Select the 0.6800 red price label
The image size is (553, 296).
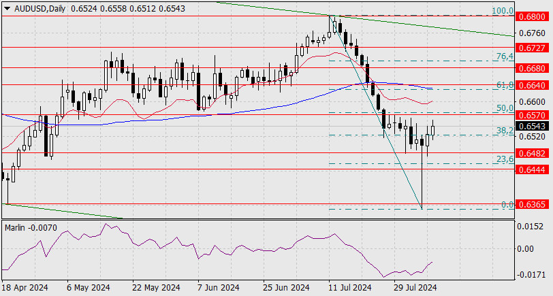(x=533, y=16)
